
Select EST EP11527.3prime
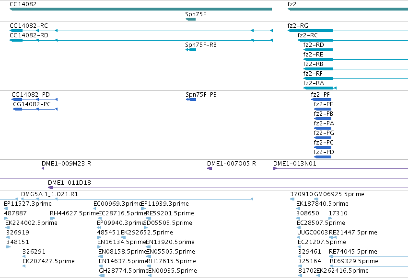(x=6, y=209)
